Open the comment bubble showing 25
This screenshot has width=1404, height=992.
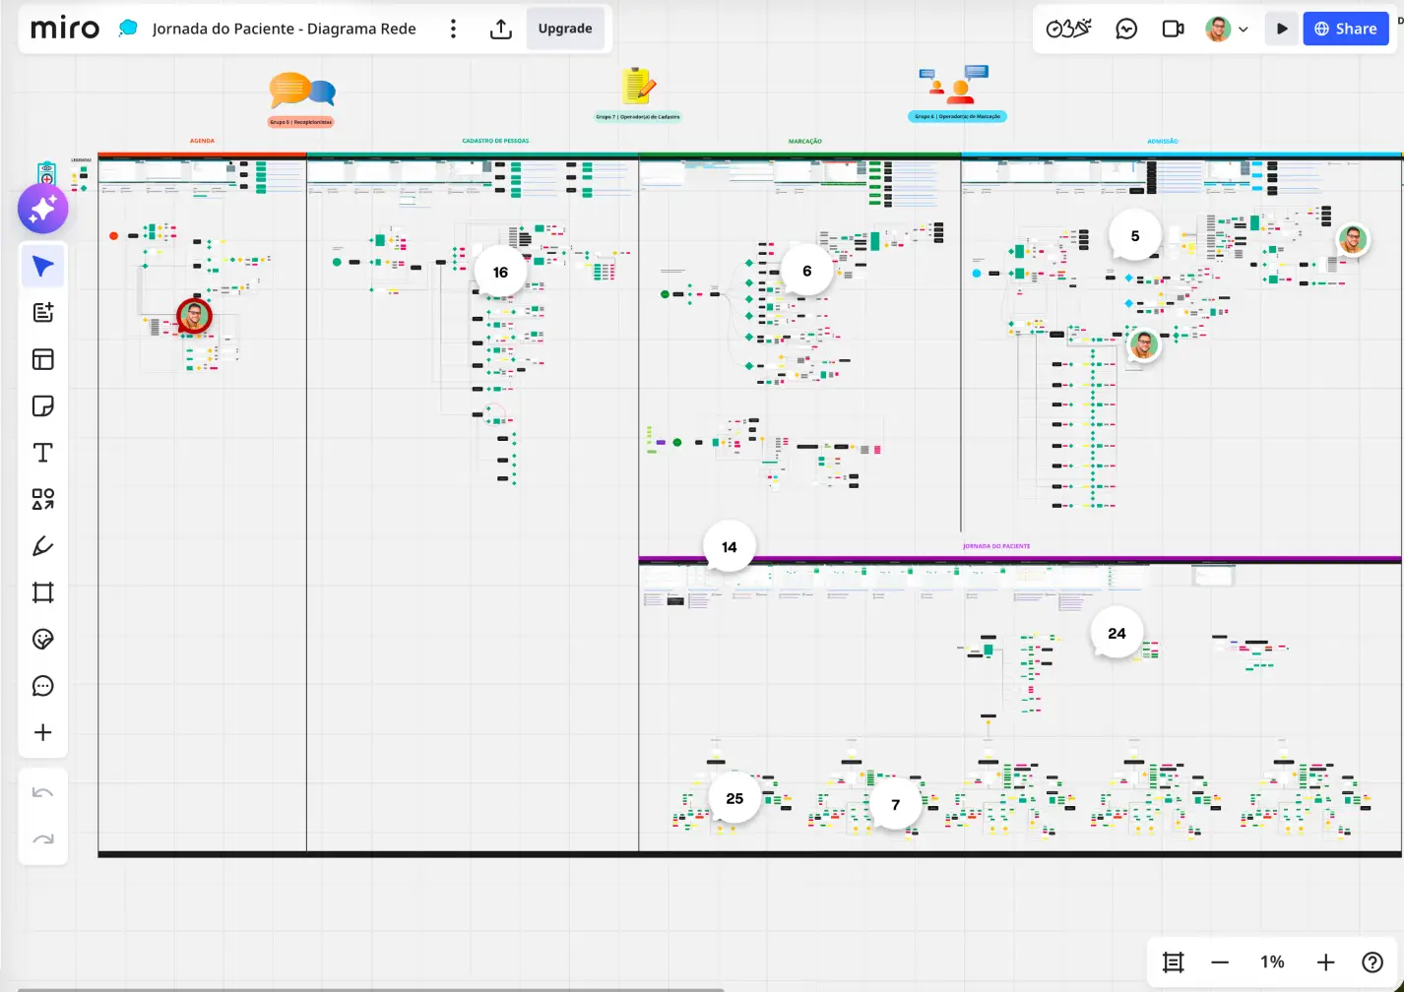pos(734,798)
